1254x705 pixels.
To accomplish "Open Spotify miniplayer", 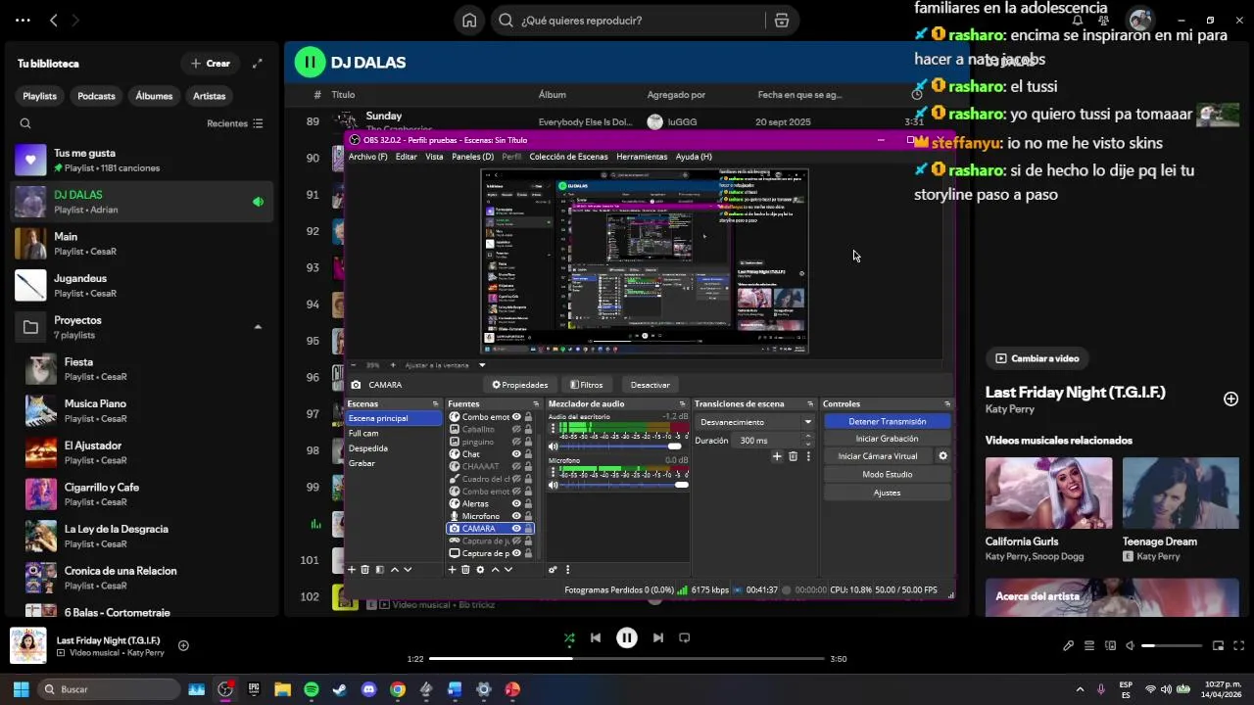I will (1218, 645).
